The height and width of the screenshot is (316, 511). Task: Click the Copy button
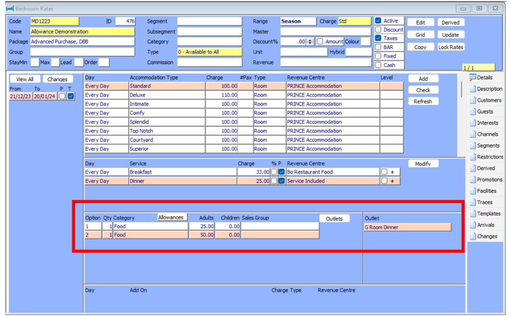(x=420, y=47)
